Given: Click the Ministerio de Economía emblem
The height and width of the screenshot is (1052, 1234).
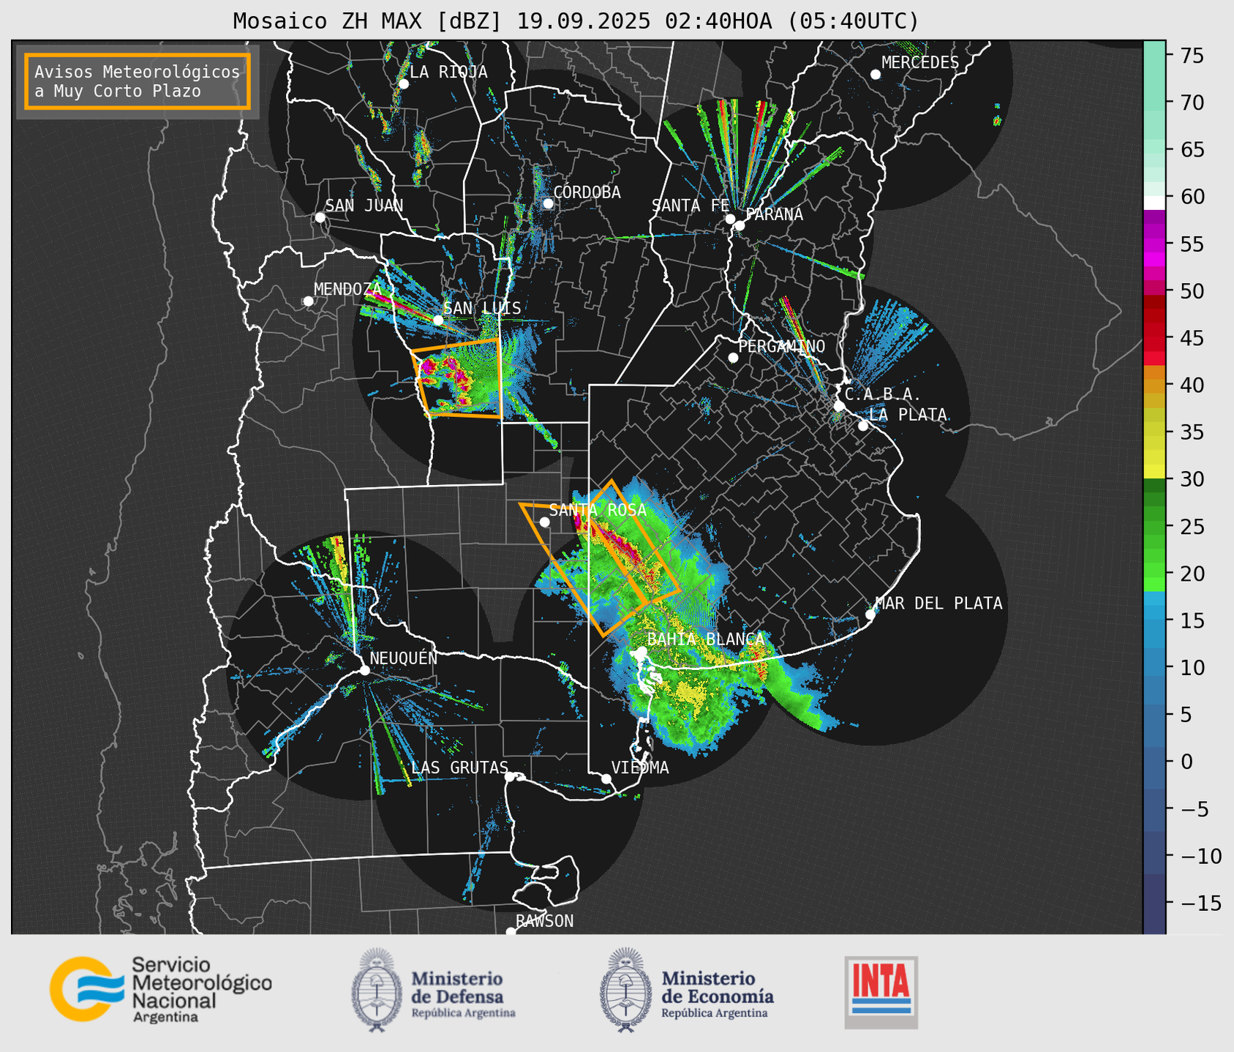Looking at the screenshot, I should pyautogui.click(x=625, y=991).
